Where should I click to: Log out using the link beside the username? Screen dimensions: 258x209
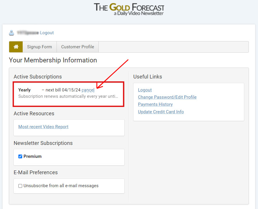[x=47, y=33]
